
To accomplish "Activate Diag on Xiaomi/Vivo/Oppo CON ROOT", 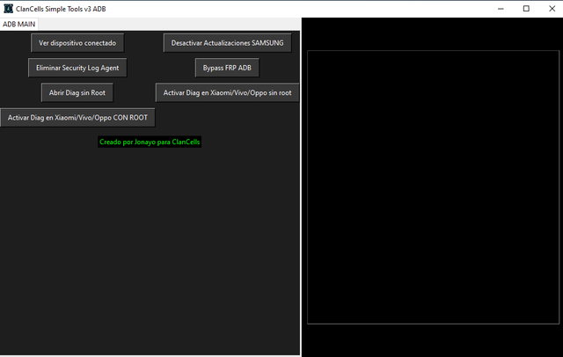I will (x=77, y=118).
